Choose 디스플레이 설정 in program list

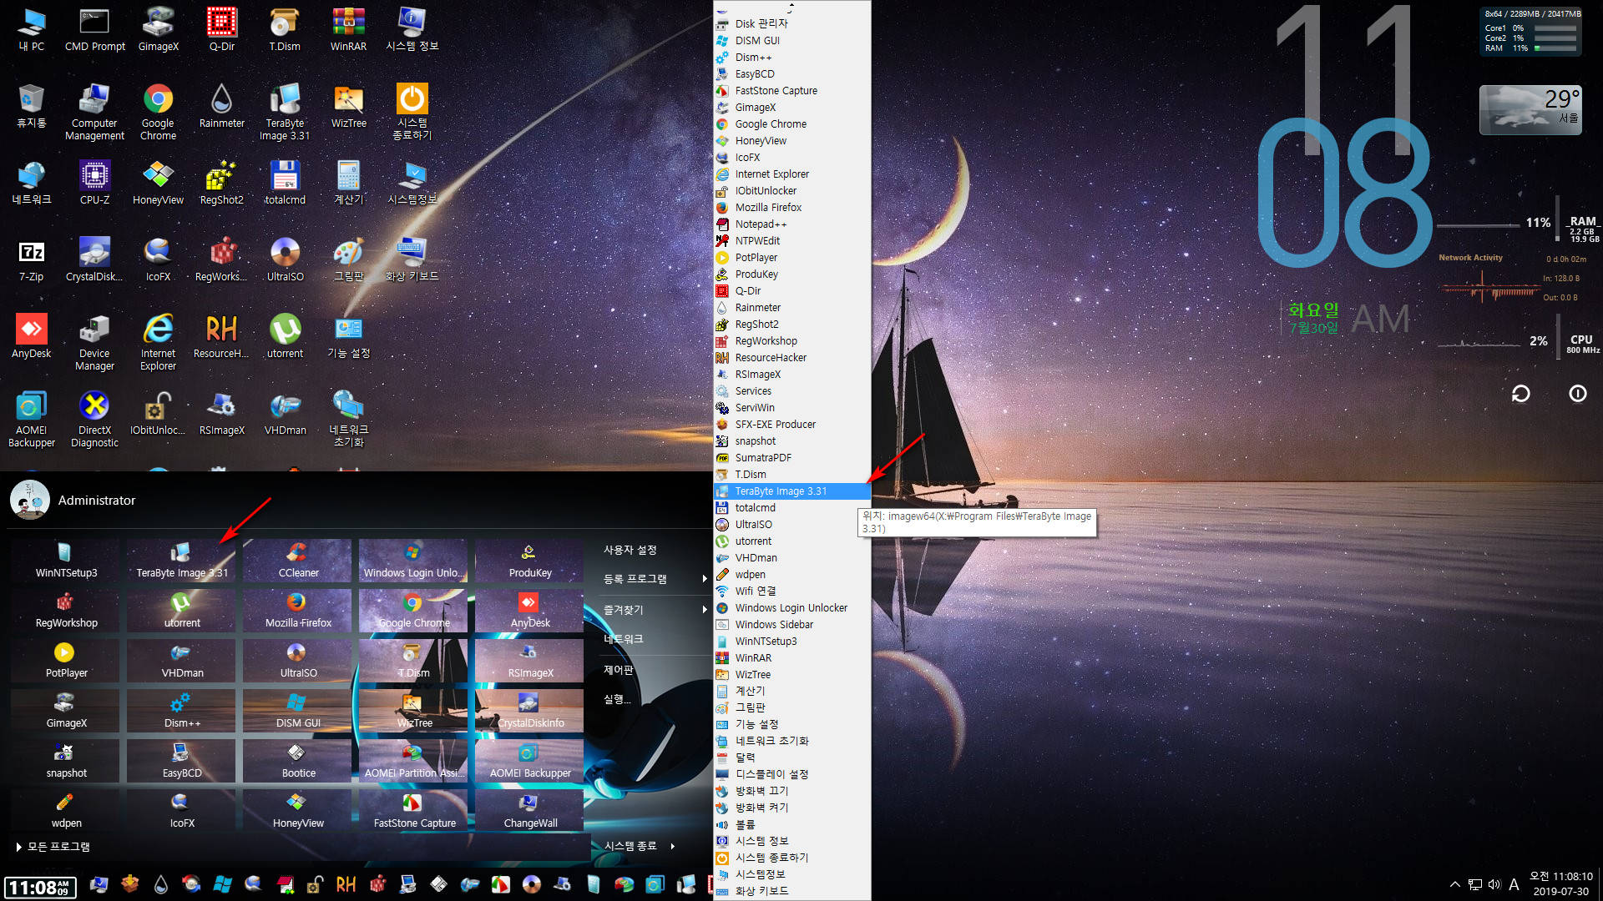[x=791, y=774]
